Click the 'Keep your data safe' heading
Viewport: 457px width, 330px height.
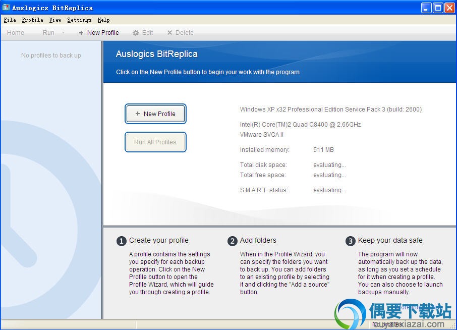tap(390, 240)
